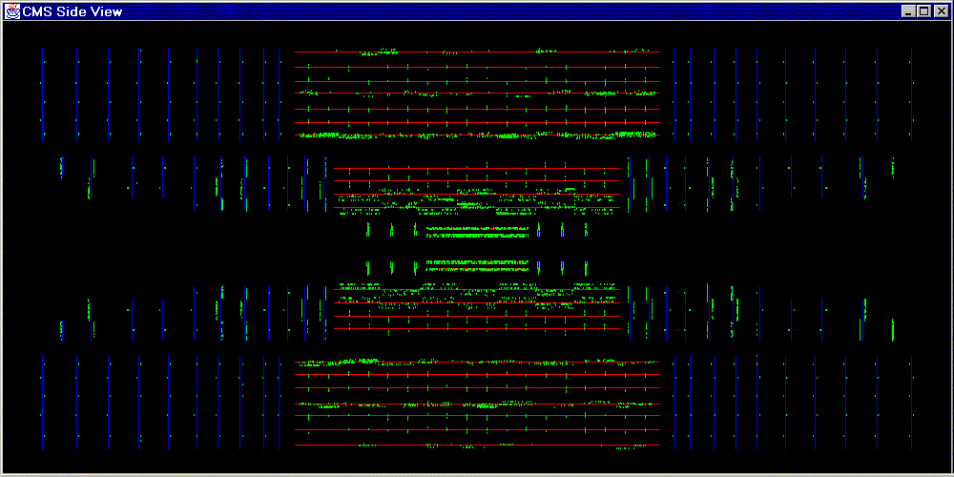
Task: Close the CMS Side View window
Action: tap(940, 10)
